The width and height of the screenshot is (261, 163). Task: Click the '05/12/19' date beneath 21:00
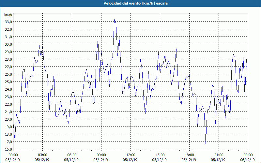click(x=218, y=160)
